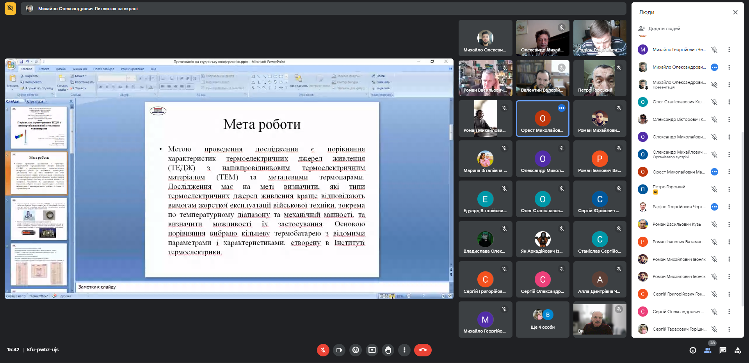Click PowerPoint slide sorter view icon
Viewport: 749px width, 363px height.
coord(387,296)
